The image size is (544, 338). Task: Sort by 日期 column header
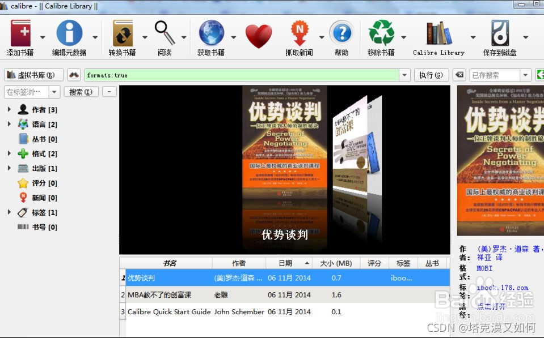[289, 263]
